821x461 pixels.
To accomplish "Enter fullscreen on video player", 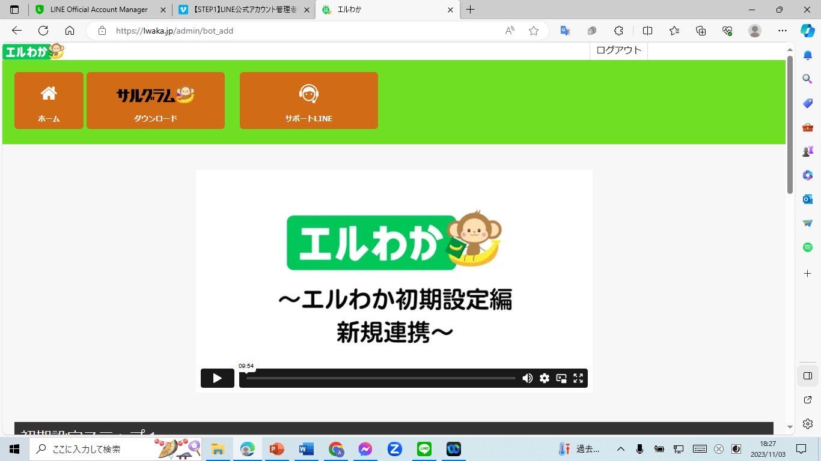I will click(578, 378).
